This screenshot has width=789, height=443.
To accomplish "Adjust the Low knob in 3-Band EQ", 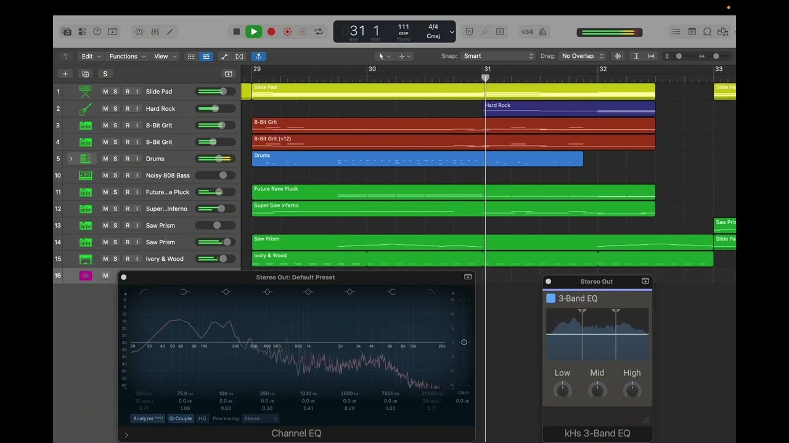I will pos(562,389).
